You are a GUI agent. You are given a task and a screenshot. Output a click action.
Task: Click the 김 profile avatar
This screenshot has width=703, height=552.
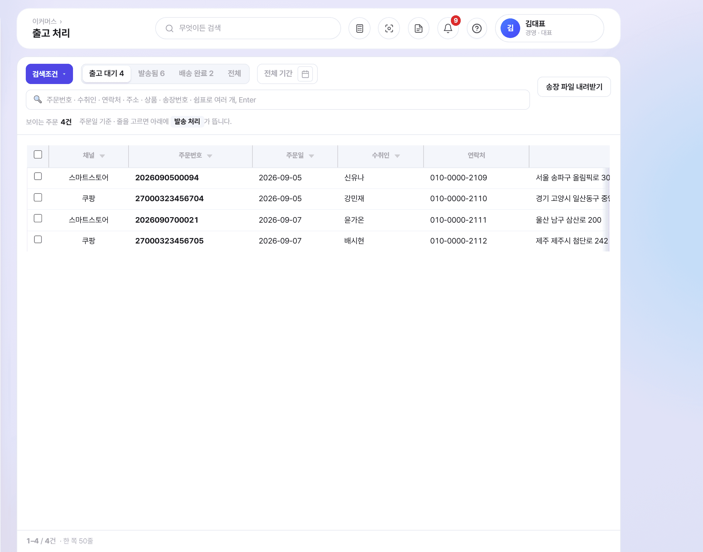point(510,28)
